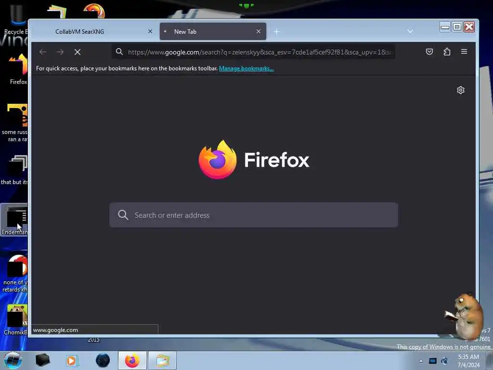
Task: Open the Manage bookmarks link
Action: (x=246, y=68)
